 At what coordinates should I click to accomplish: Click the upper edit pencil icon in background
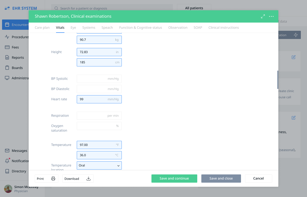(293, 57)
